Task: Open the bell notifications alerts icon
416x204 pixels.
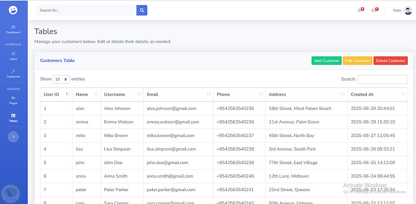Action: (360, 10)
